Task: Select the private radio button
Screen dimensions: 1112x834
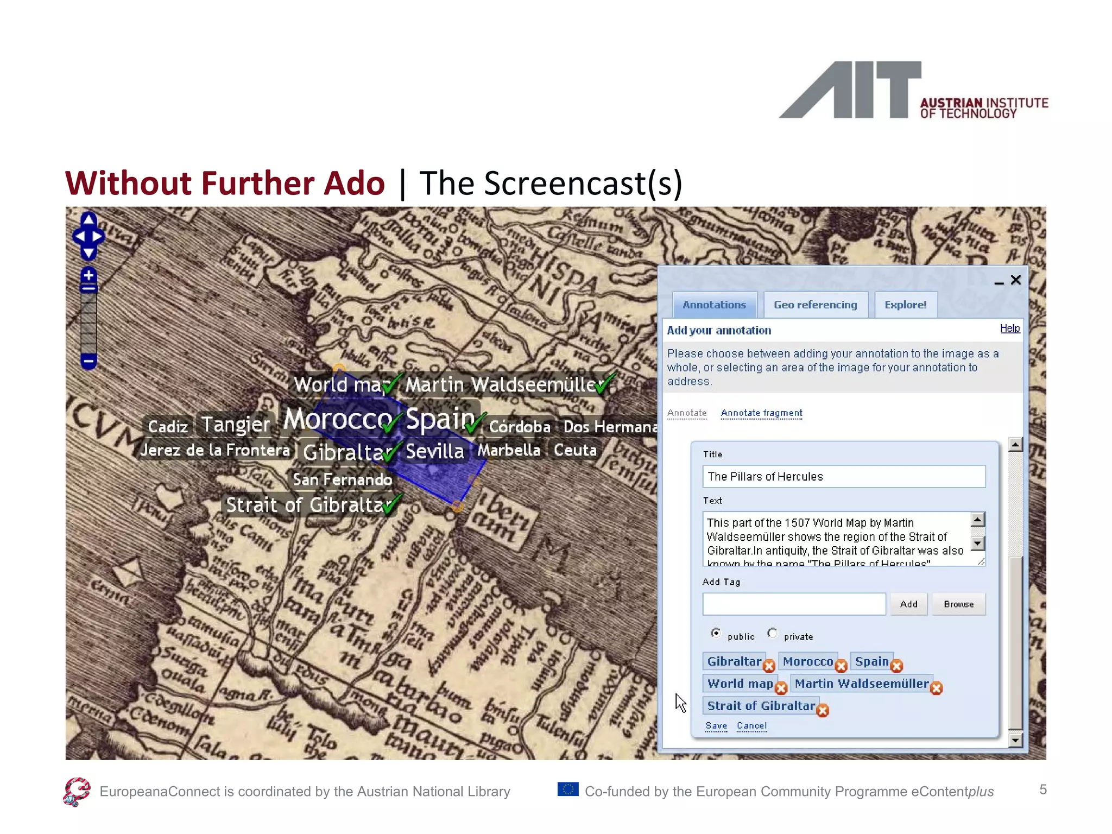Action: coord(772,633)
